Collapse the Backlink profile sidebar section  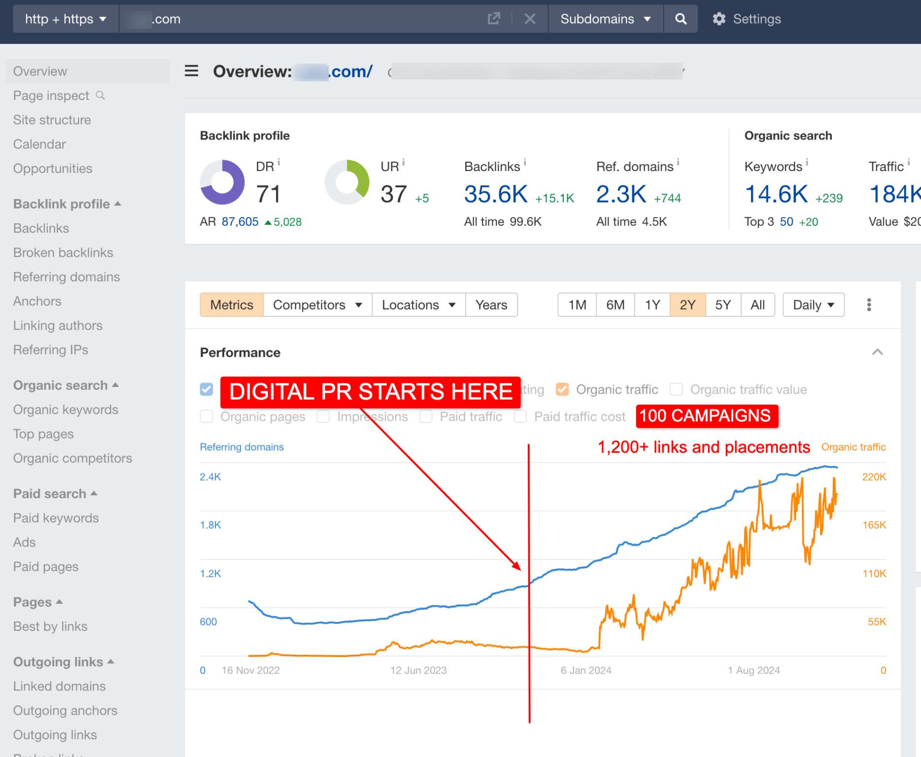click(118, 204)
